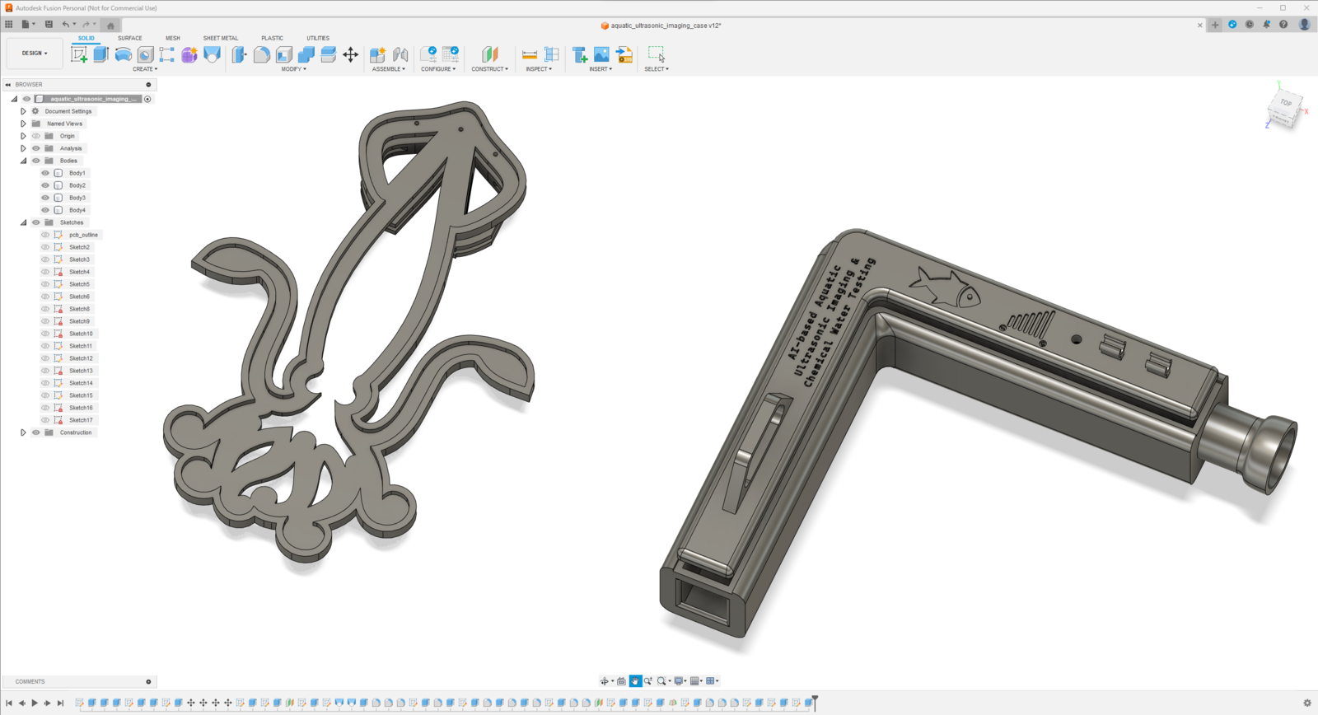
Task: Open the CONSTRUCT menu
Action: (x=489, y=69)
